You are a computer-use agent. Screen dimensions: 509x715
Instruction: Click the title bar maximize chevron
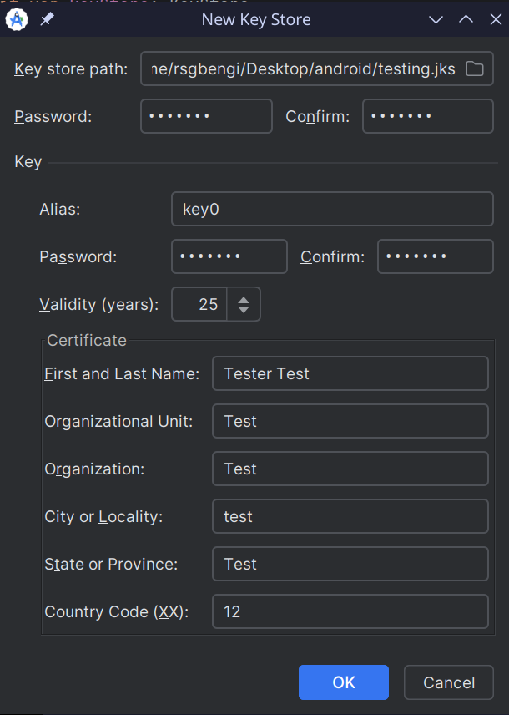click(x=466, y=20)
